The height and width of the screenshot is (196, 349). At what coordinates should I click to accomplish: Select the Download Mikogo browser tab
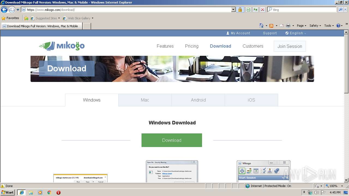(x=41, y=26)
